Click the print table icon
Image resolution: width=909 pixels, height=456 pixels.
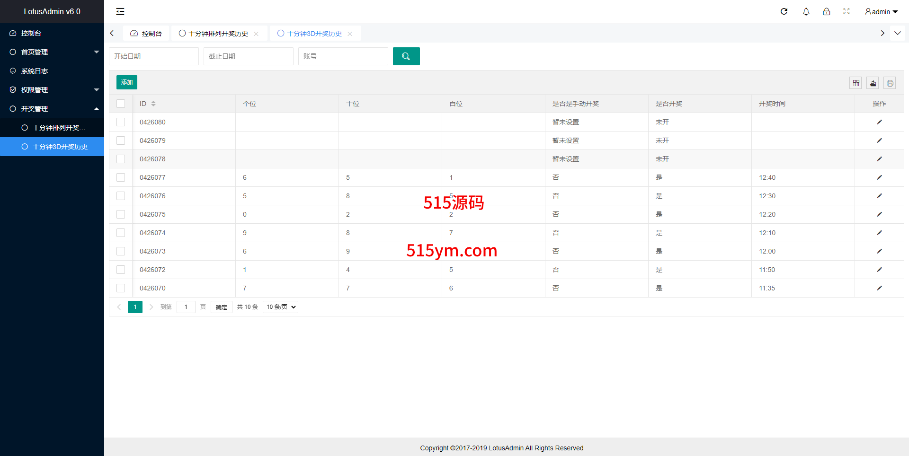(x=890, y=83)
